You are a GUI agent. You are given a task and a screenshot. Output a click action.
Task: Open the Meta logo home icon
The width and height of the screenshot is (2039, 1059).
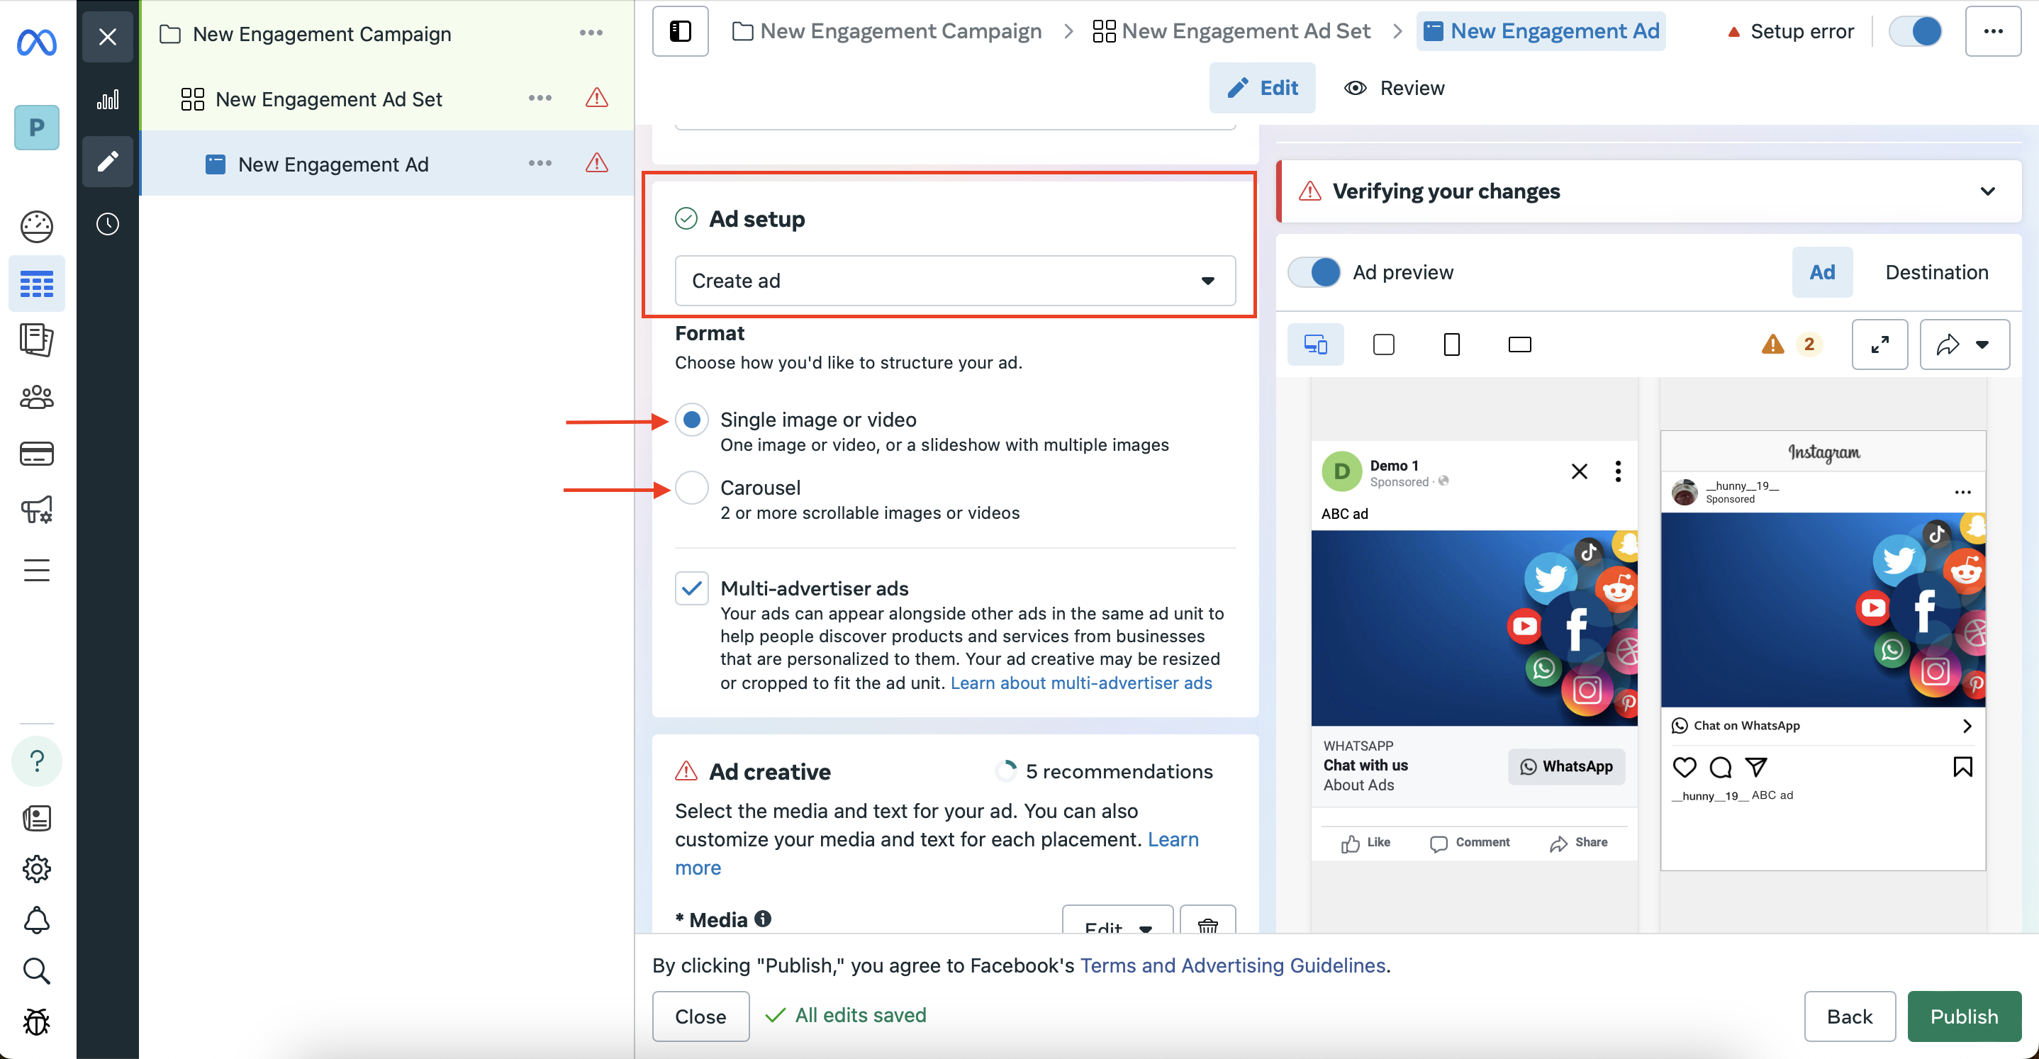pos(36,40)
